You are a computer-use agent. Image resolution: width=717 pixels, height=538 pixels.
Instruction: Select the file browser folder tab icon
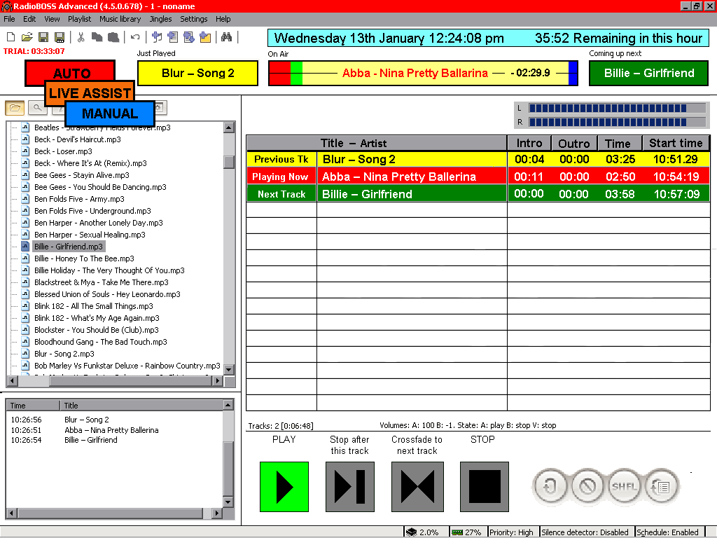(15, 108)
